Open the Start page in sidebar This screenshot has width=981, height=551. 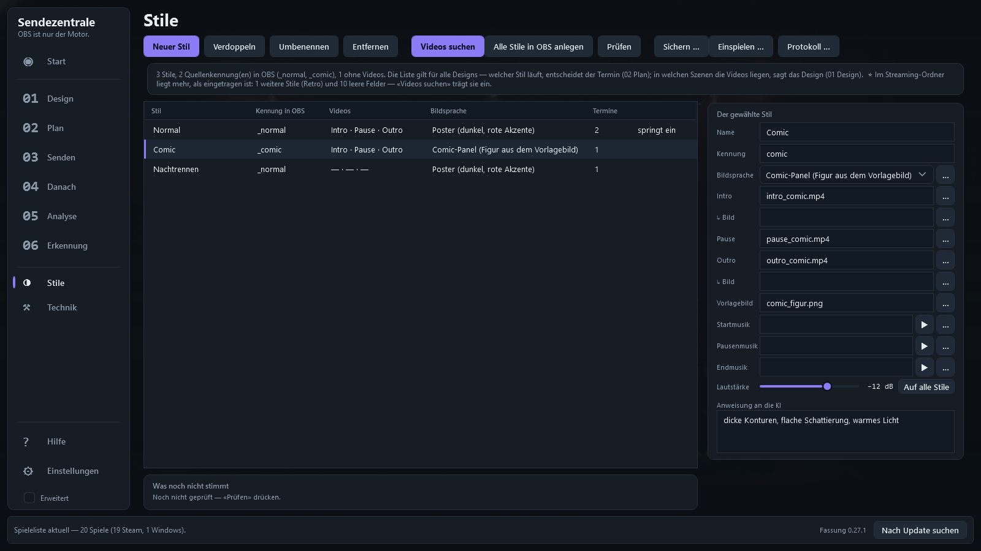click(69, 61)
